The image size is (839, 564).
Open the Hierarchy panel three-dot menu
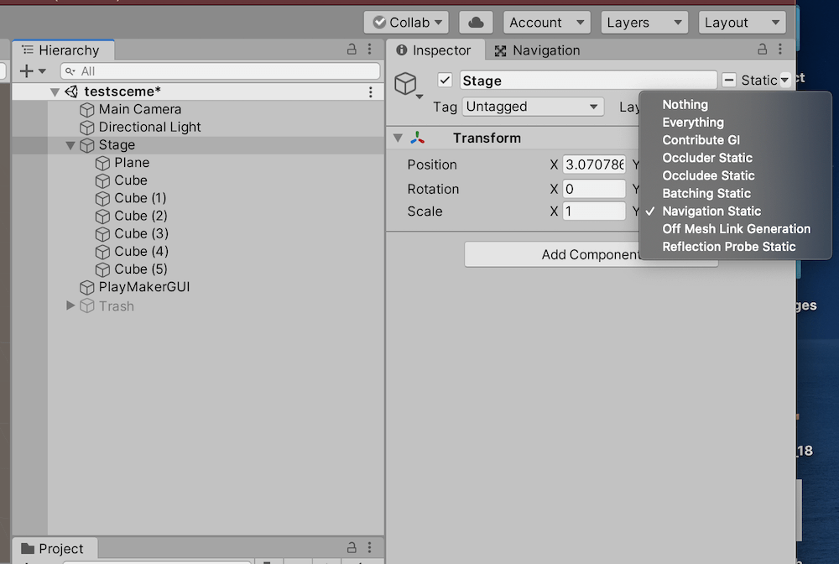[369, 50]
